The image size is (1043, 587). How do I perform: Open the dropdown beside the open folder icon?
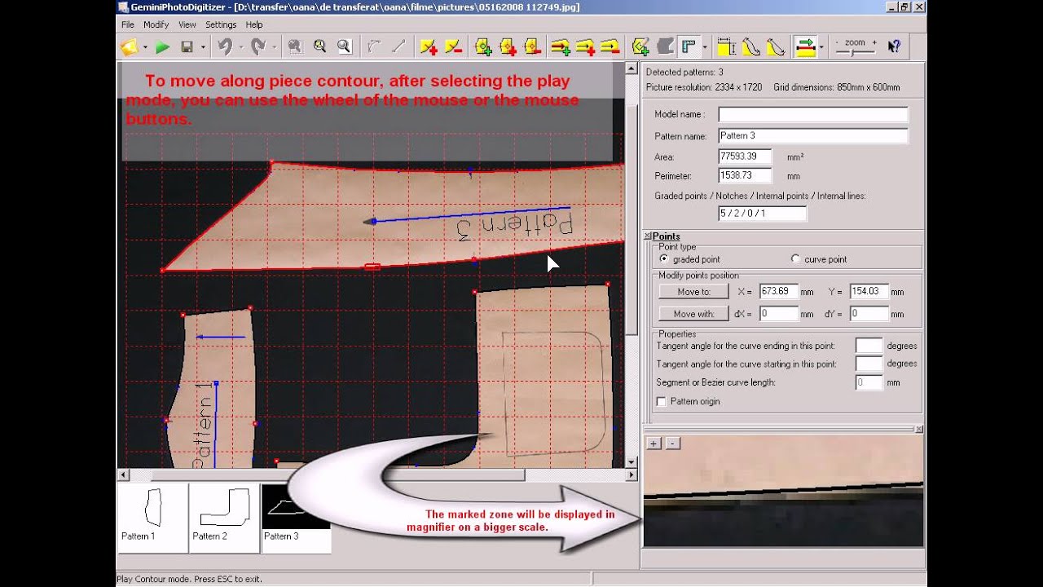[x=144, y=47]
